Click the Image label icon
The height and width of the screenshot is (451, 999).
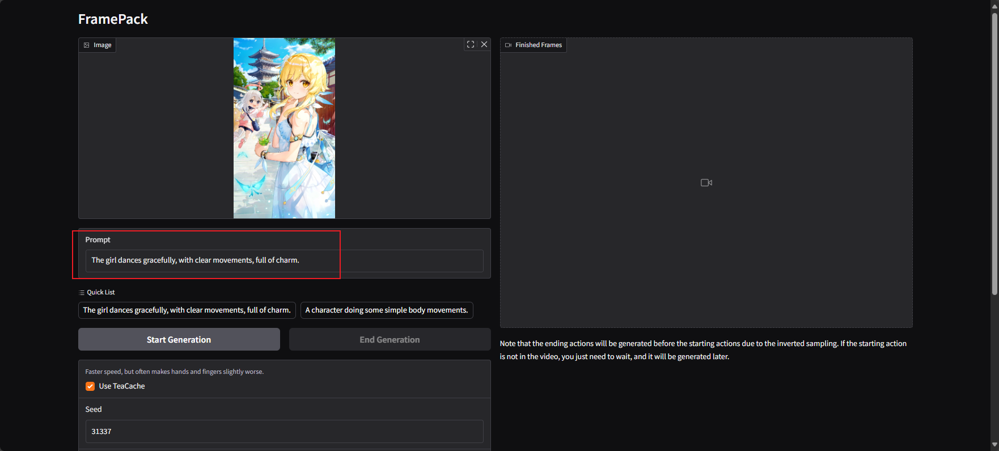pyautogui.click(x=87, y=45)
